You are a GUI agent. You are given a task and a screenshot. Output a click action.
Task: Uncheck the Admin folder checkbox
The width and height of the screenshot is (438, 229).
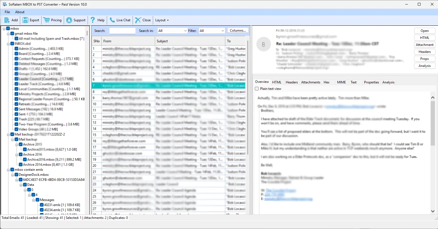17,49
